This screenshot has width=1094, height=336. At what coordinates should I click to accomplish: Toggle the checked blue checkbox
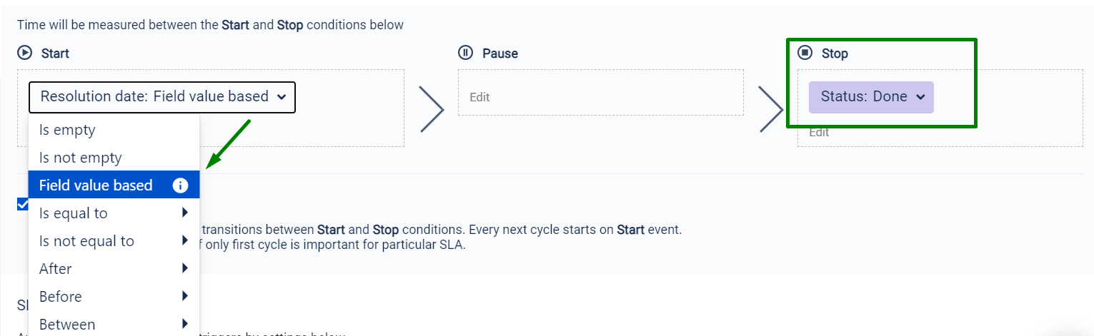(23, 205)
